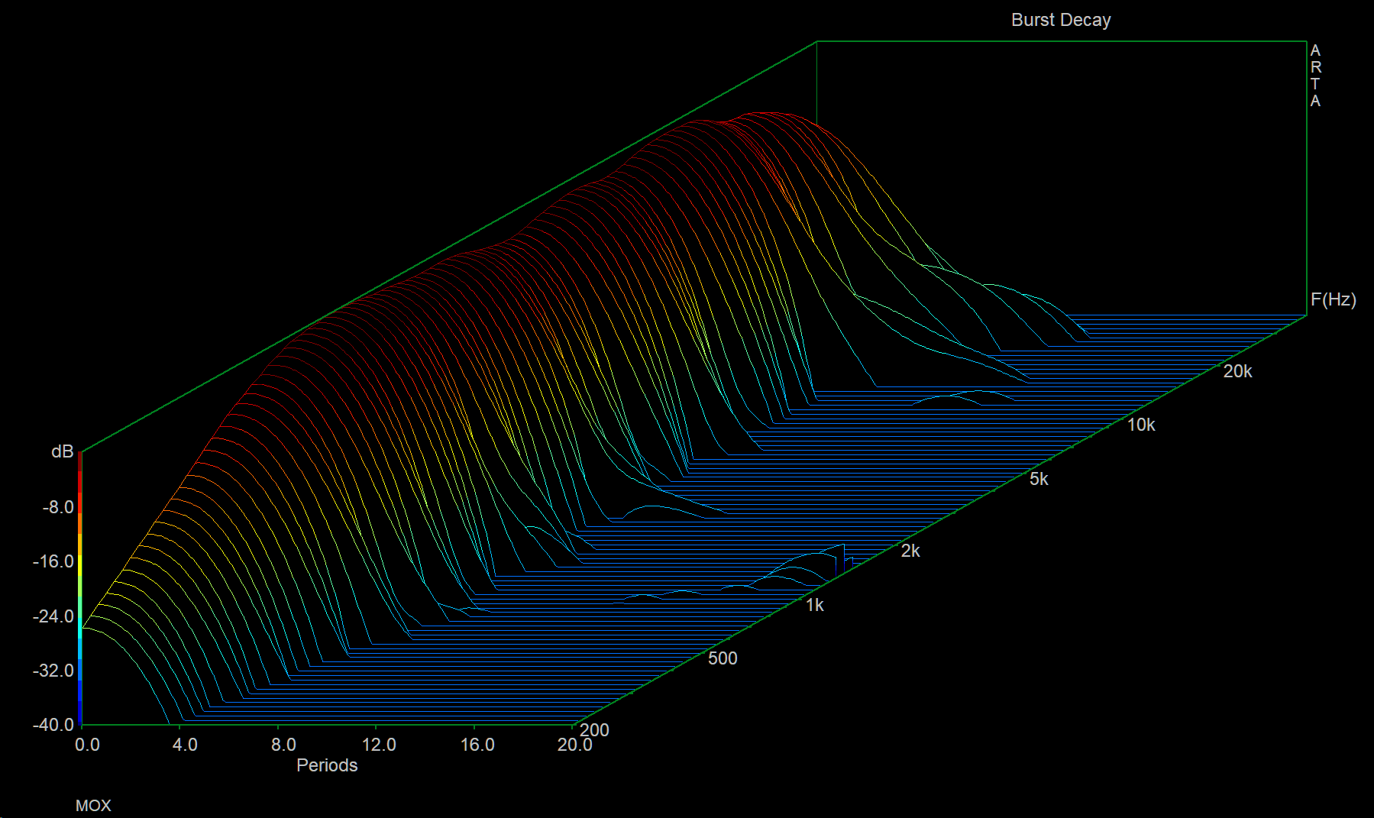
Task: Click the 500 Hz frequency label
Action: point(723,658)
